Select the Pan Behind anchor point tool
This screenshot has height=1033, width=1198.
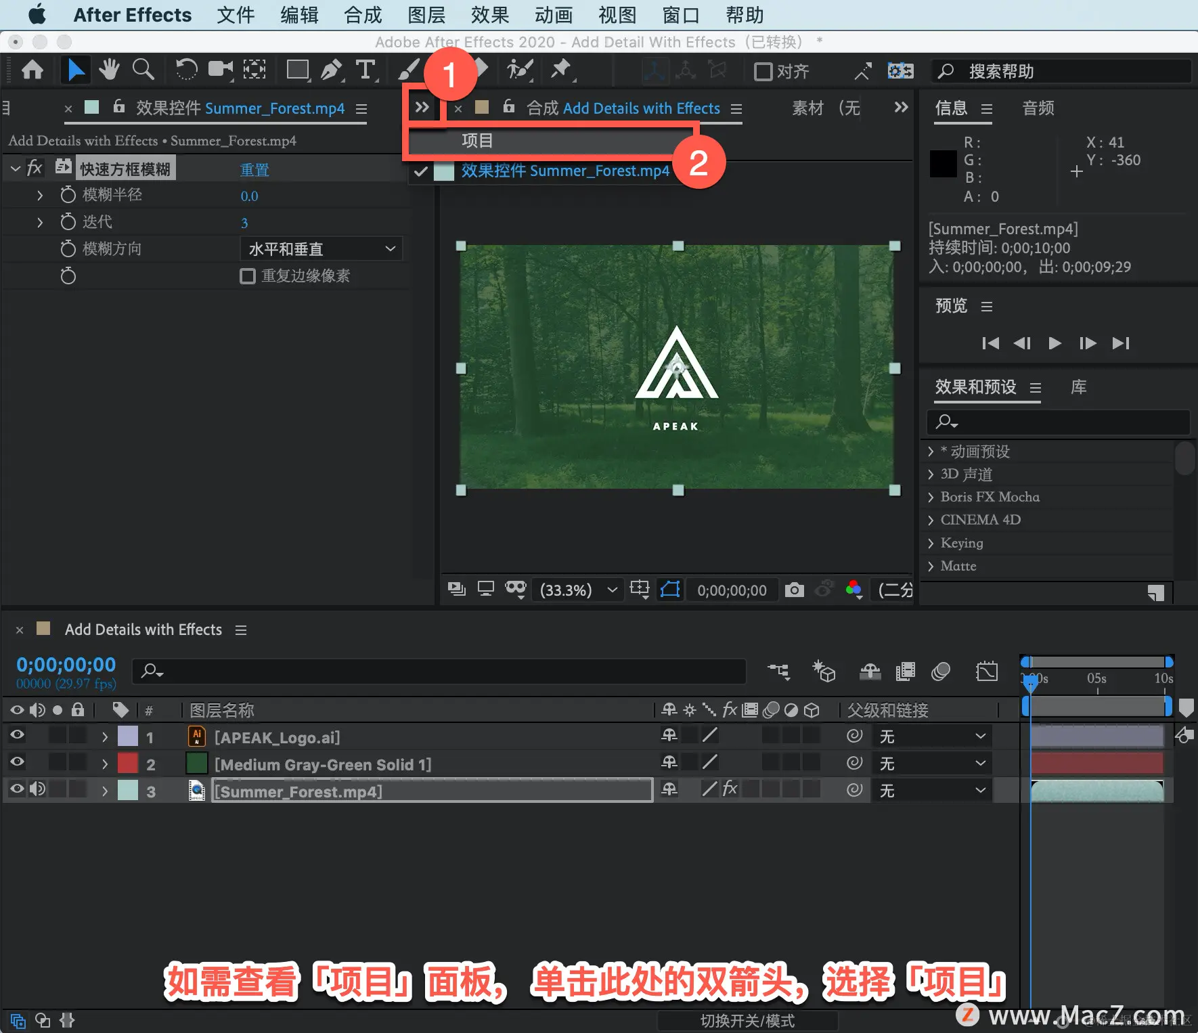pos(254,70)
